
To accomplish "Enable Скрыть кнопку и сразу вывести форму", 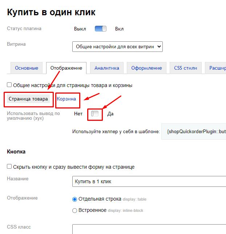I will 9,167.
